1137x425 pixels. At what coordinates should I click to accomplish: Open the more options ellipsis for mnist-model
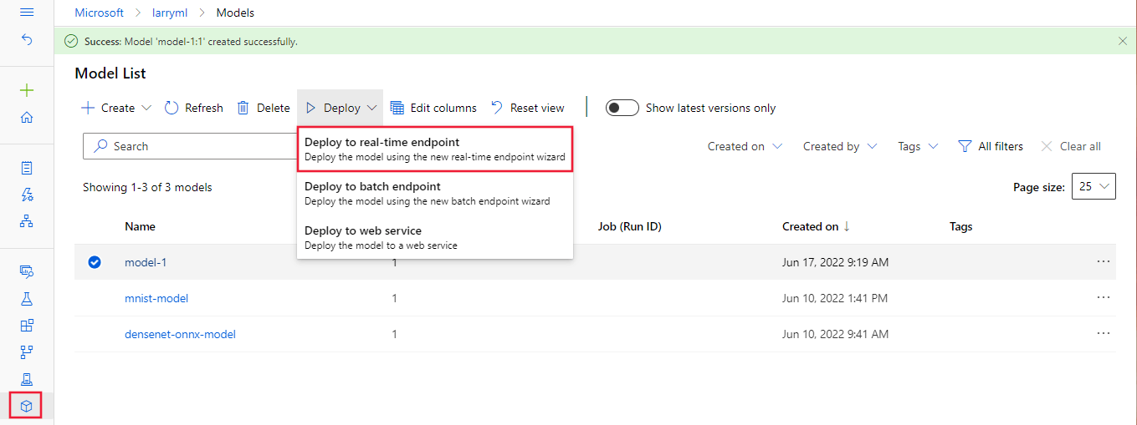pyautogui.click(x=1104, y=297)
